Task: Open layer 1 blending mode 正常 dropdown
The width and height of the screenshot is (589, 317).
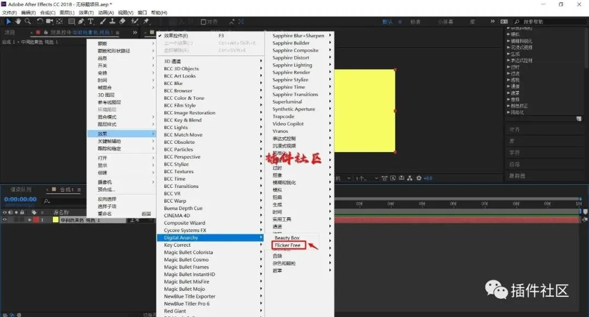Action: click(x=141, y=220)
